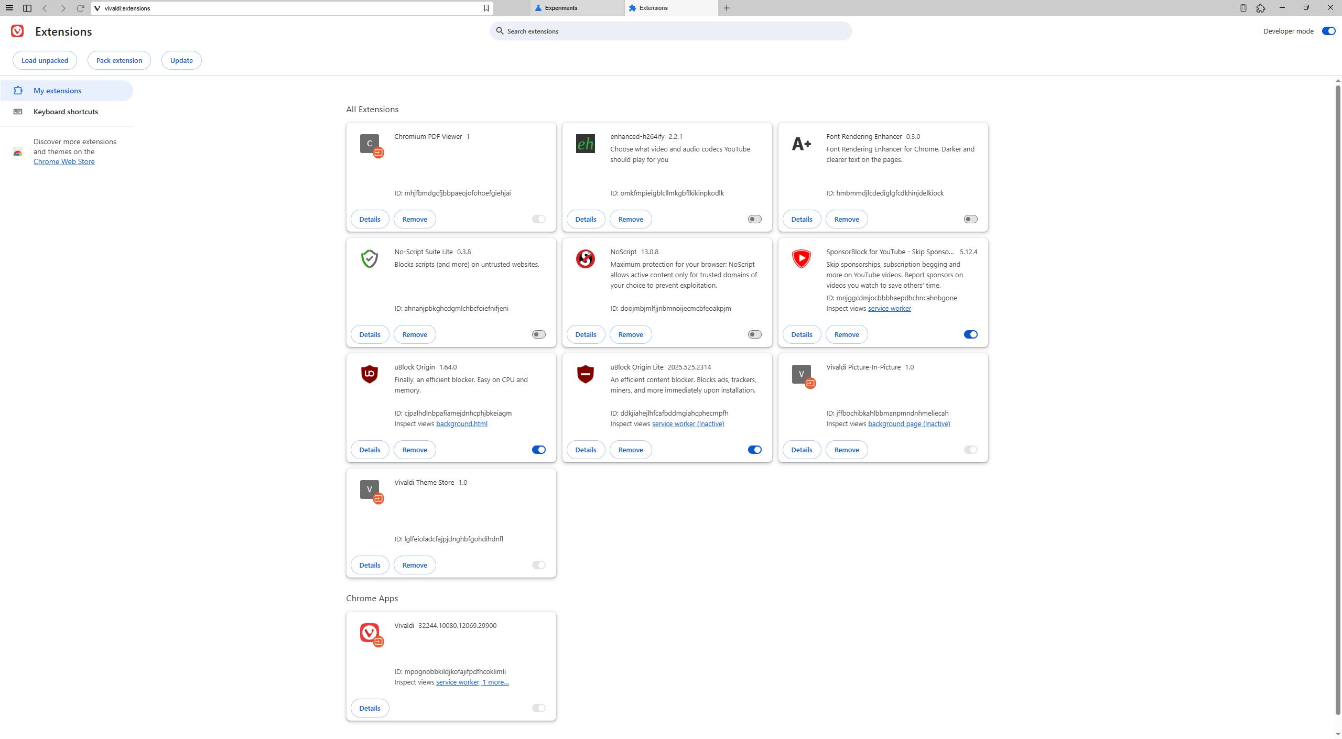Remove the Chromium PDF Viewer extension

415,219
